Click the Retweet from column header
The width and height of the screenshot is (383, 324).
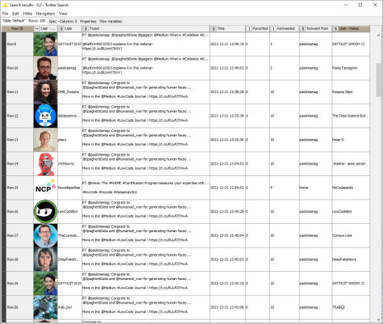315,29
